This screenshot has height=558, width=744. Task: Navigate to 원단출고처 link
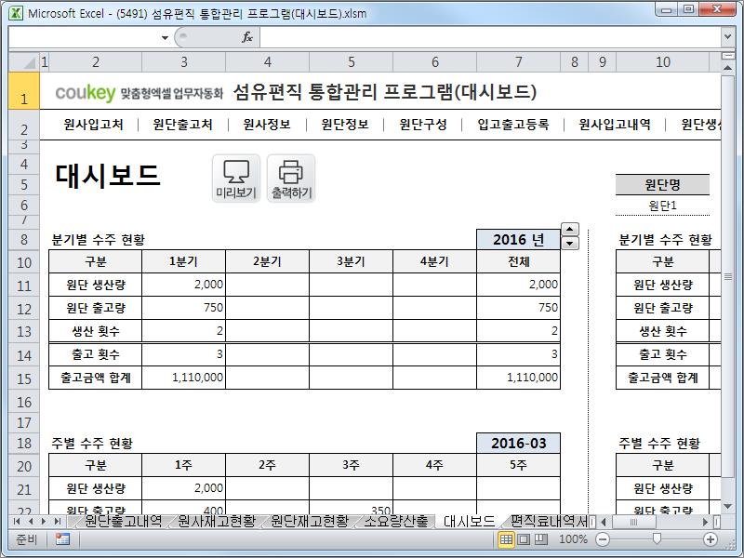[x=182, y=125]
